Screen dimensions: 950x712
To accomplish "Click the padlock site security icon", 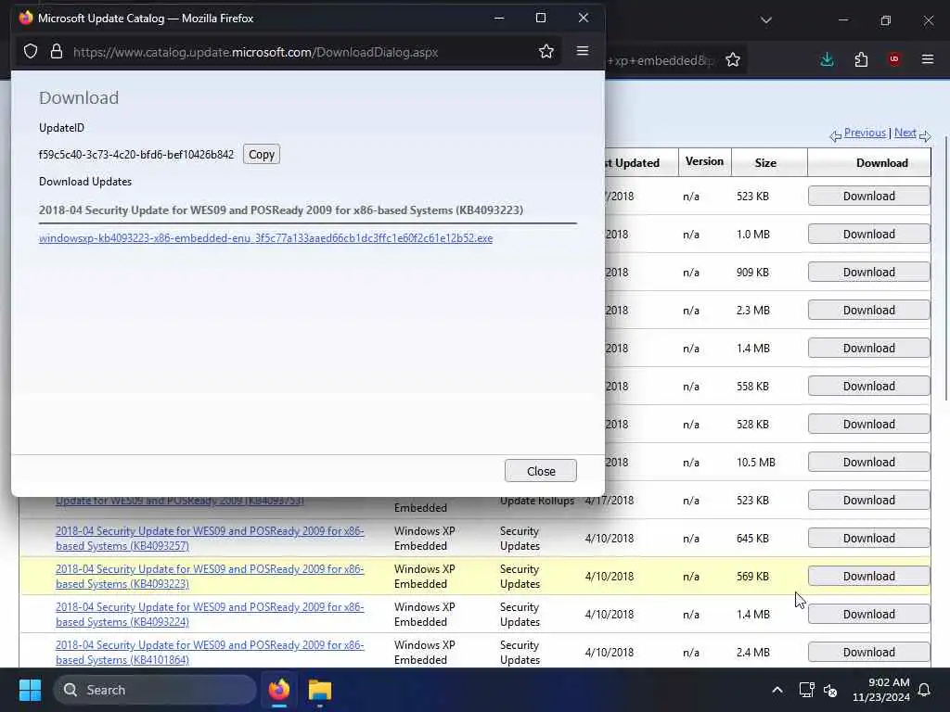I will point(57,52).
